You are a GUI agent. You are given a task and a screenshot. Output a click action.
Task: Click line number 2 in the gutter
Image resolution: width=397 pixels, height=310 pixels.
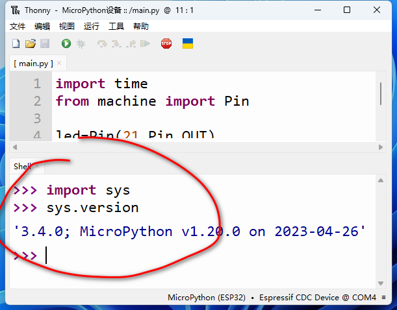coord(37,101)
